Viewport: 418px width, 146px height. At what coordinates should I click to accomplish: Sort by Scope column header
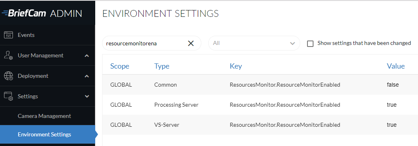click(120, 66)
